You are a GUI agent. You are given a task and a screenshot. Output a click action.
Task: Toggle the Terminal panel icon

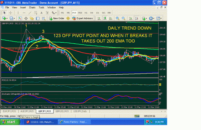tap(38, 18)
